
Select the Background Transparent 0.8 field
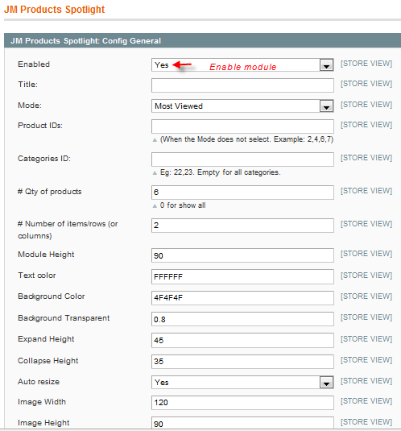click(242, 319)
